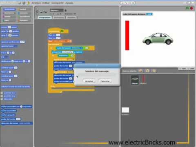Click the language globe icon in toolbar
196x147 pixels.
tap(20, 3)
